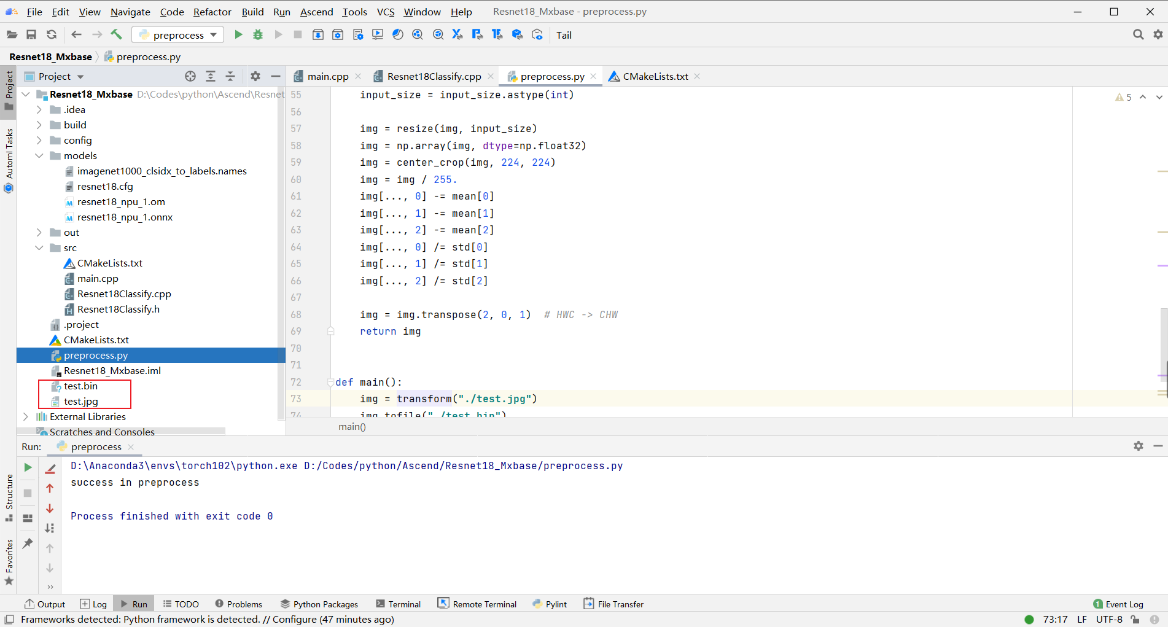The width and height of the screenshot is (1168, 627).
Task: Toggle the Structure side panel
Action: pyautogui.click(x=9, y=497)
